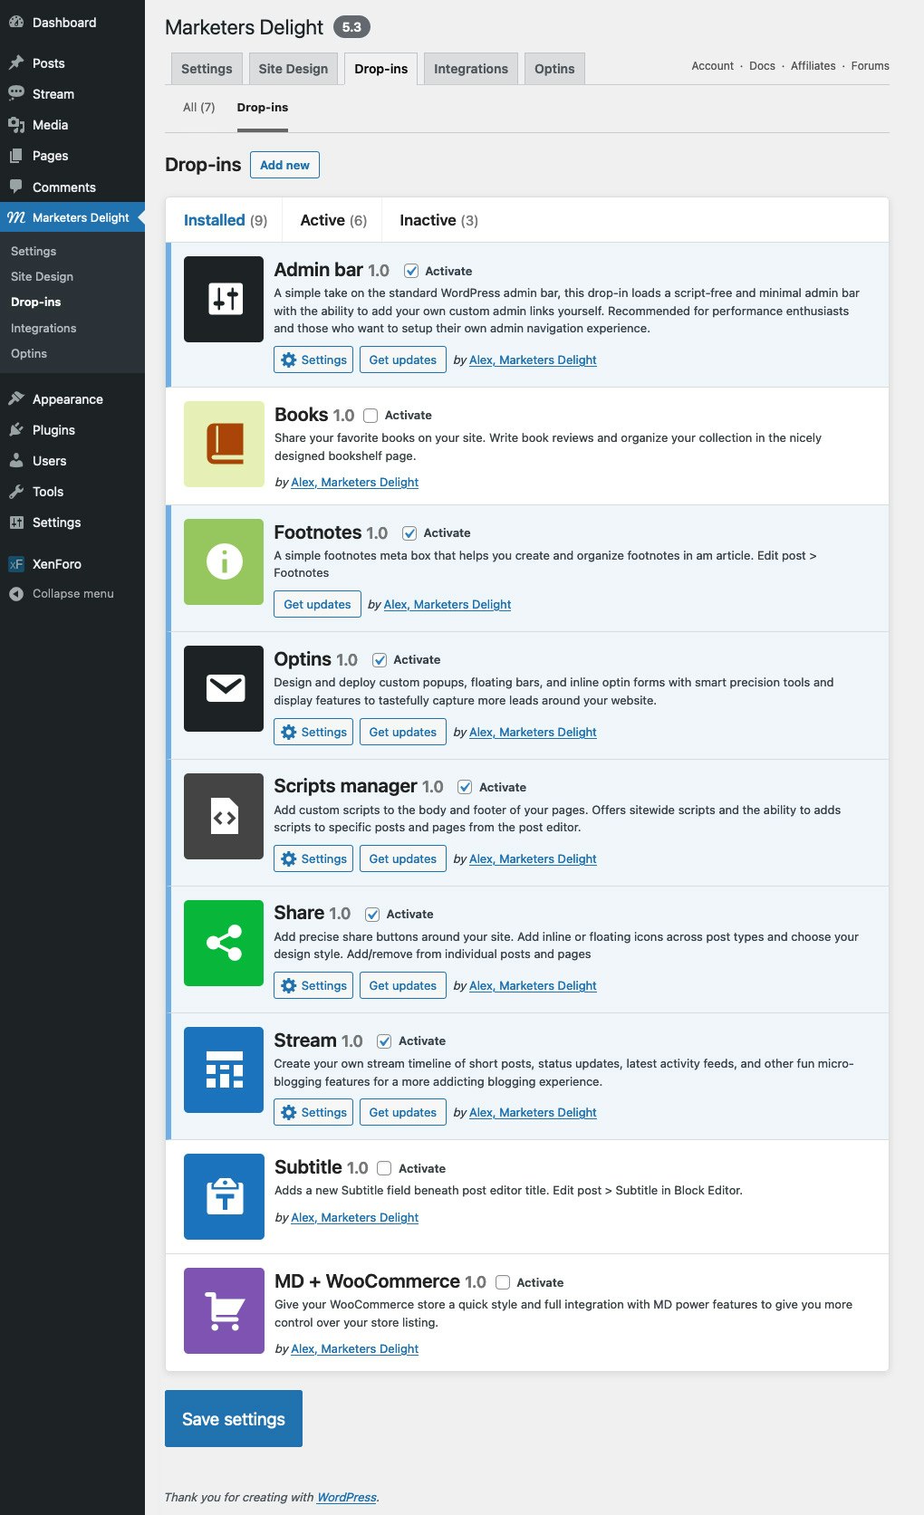Screen dimensions: 924x1515
Task: Open the top Settings tab
Action: (x=207, y=69)
